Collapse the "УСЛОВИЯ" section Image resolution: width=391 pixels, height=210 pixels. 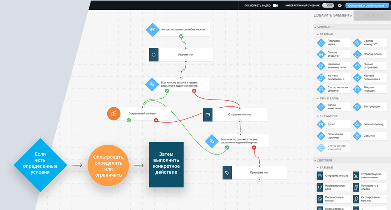[x=315, y=27]
